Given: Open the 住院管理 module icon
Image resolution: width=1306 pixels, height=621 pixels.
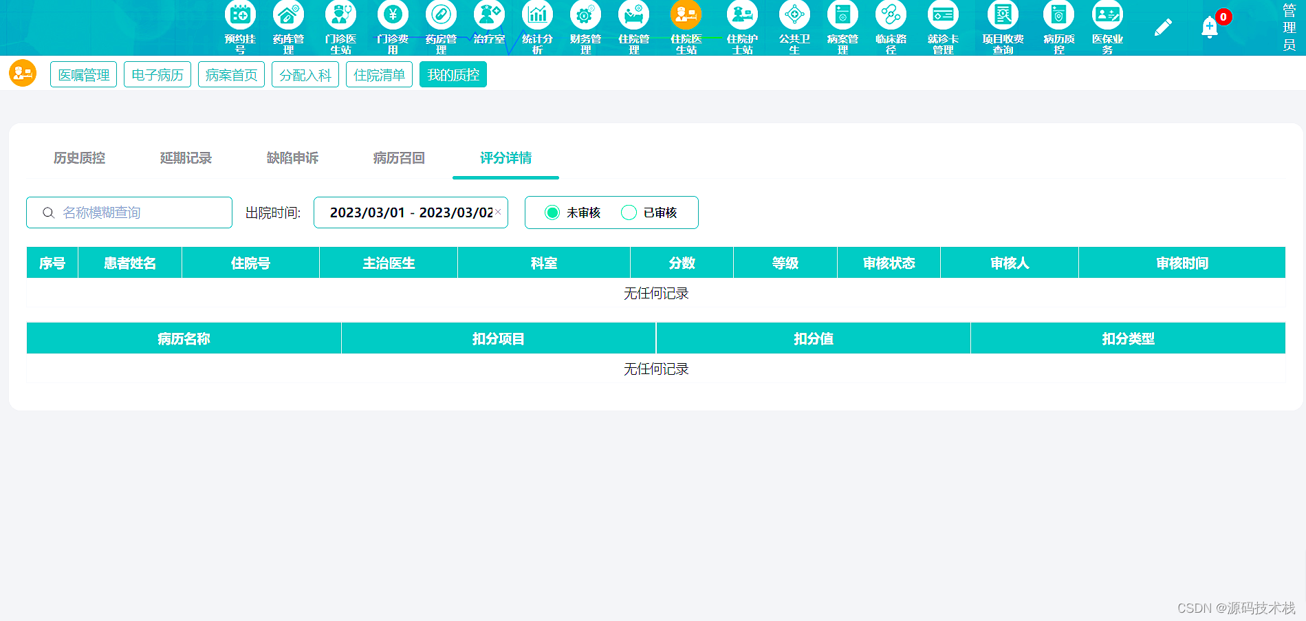Looking at the screenshot, I should 633,14.
